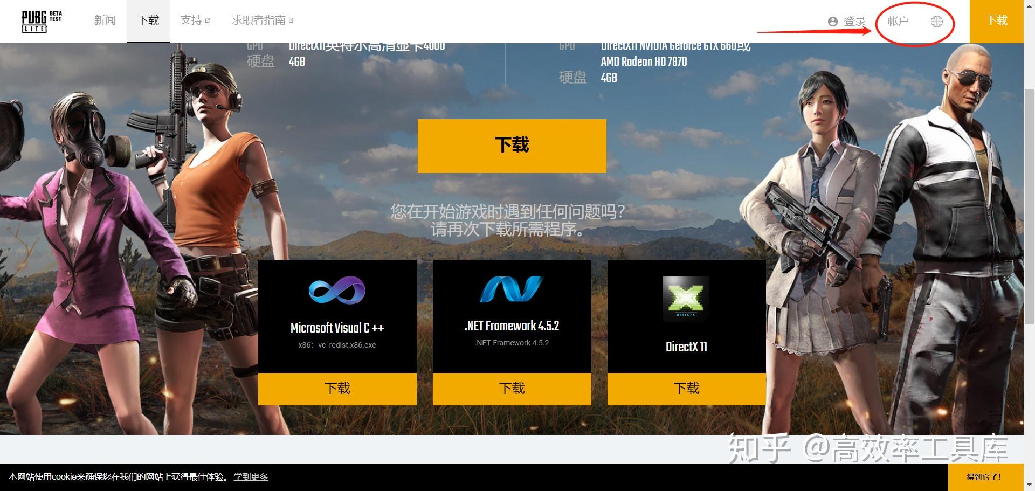Image resolution: width=1035 pixels, height=491 pixels.
Task: Click the PUBG Lite logo
Action: pyautogui.click(x=42, y=21)
